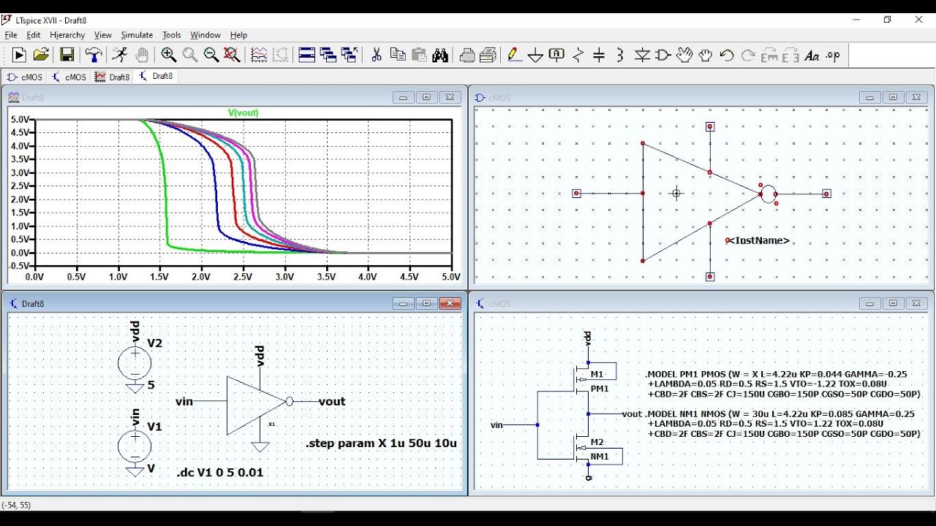Click the Cut scissors icon
Viewport: 936px width, 526px height.
[377, 55]
